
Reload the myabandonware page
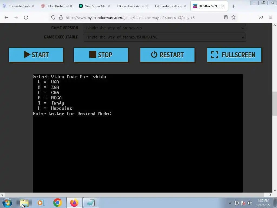[26, 18]
